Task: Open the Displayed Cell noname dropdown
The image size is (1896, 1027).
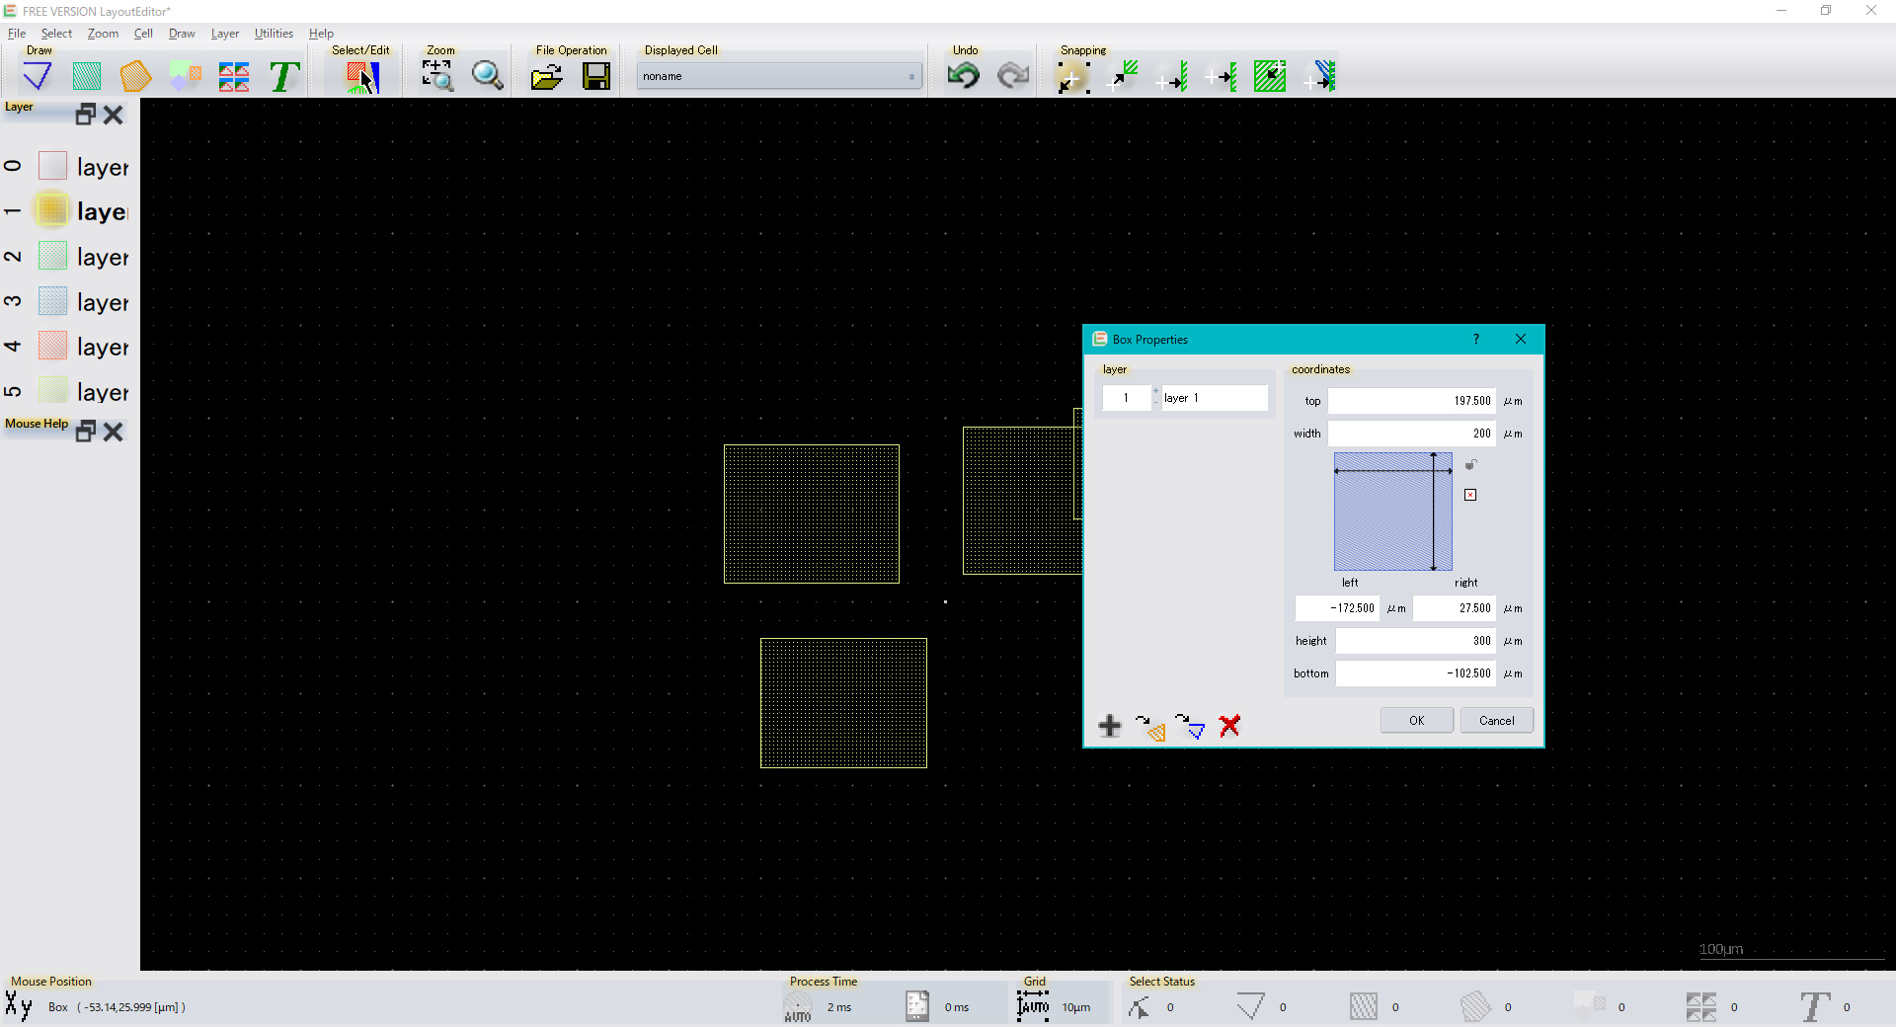Action: (779, 76)
